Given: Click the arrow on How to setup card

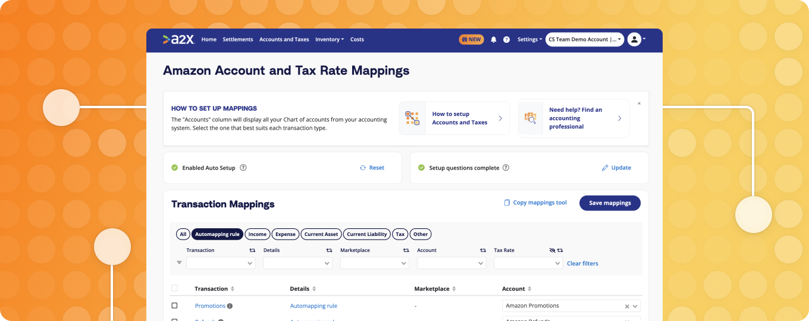Looking at the screenshot, I should tap(500, 118).
